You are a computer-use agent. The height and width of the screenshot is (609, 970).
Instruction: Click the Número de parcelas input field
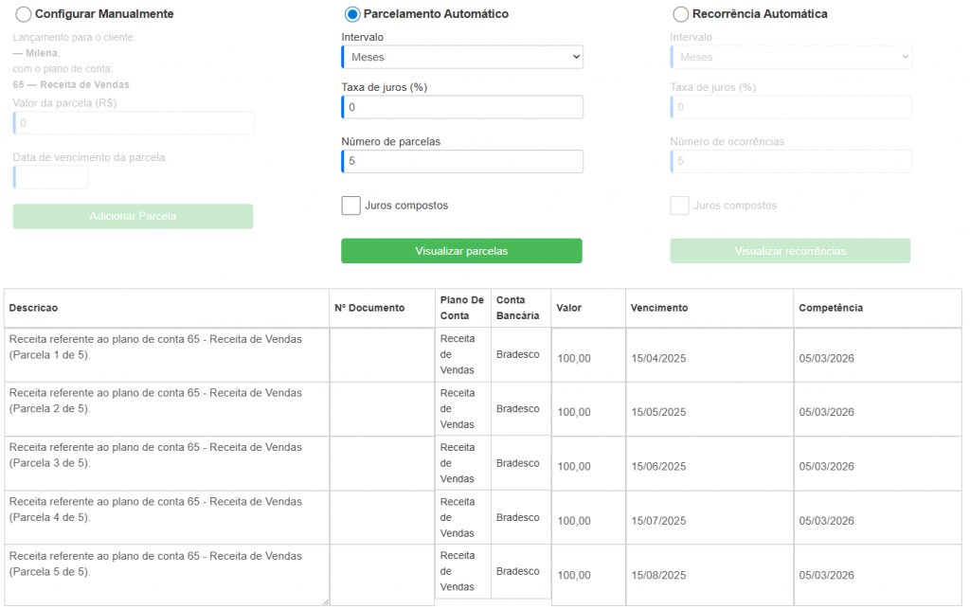pos(462,161)
